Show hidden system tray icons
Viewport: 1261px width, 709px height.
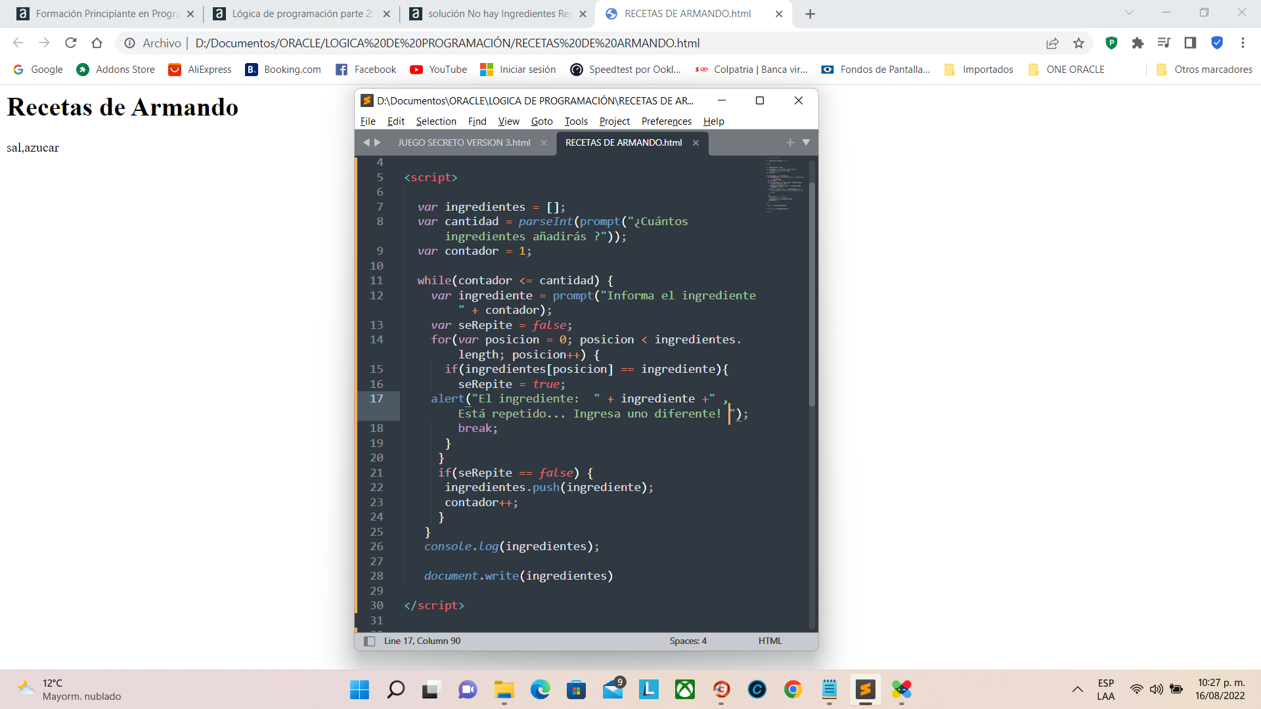[x=1077, y=689]
